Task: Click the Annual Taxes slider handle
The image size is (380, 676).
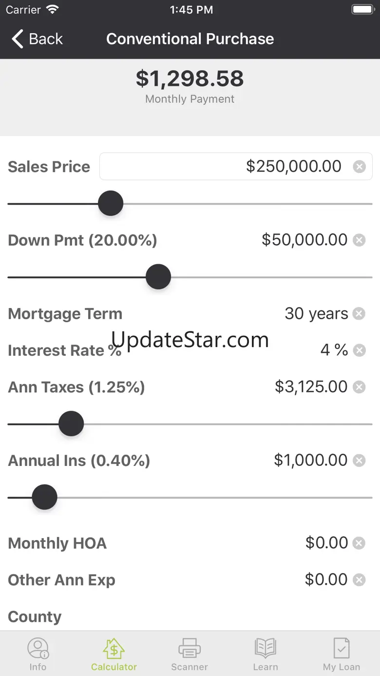Action: tap(71, 424)
